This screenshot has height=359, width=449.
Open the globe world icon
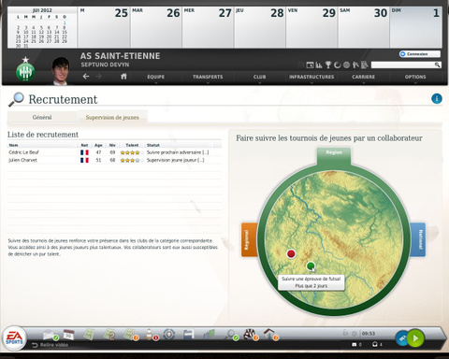pos(346,65)
